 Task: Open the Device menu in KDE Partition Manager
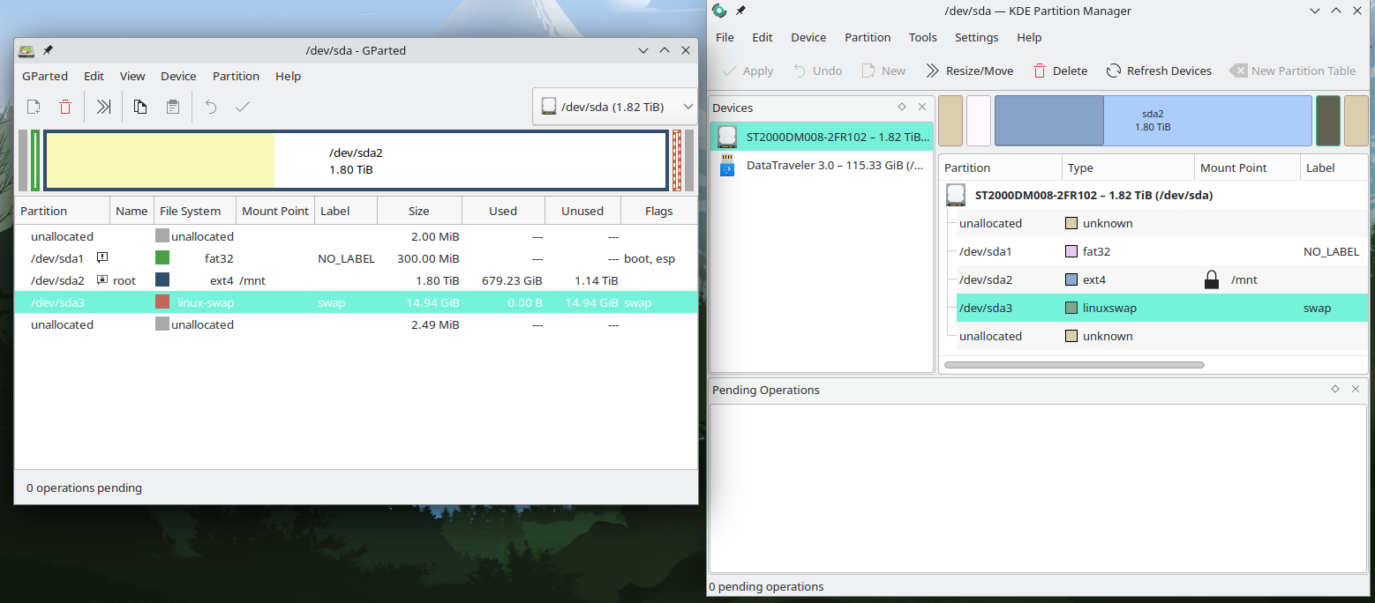pos(808,37)
